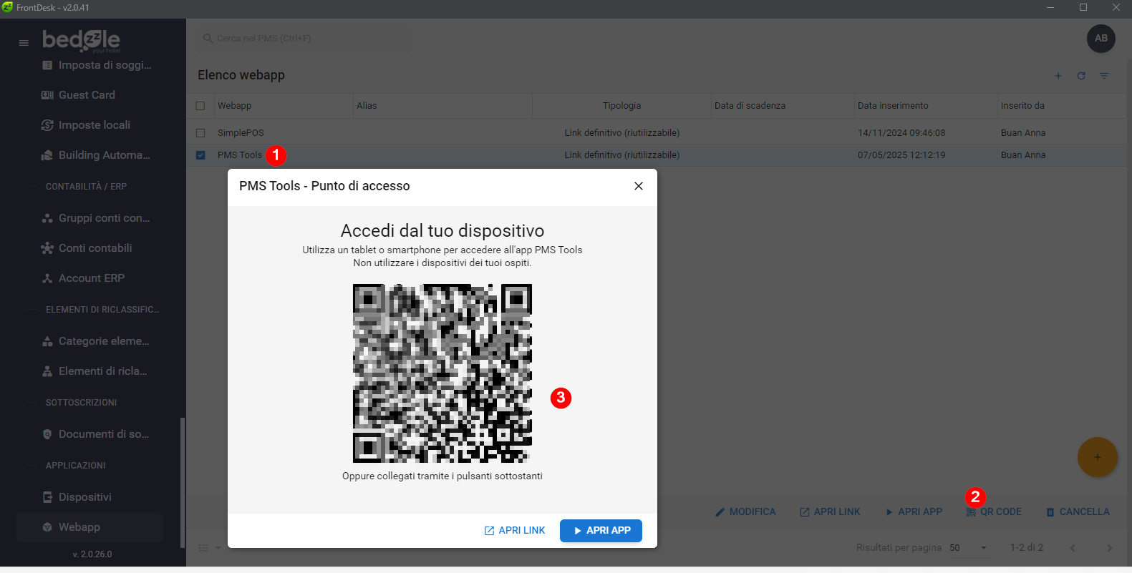The image size is (1132, 573).
Task: Open Imposta di soggiorno menu item
Action: (97, 65)
